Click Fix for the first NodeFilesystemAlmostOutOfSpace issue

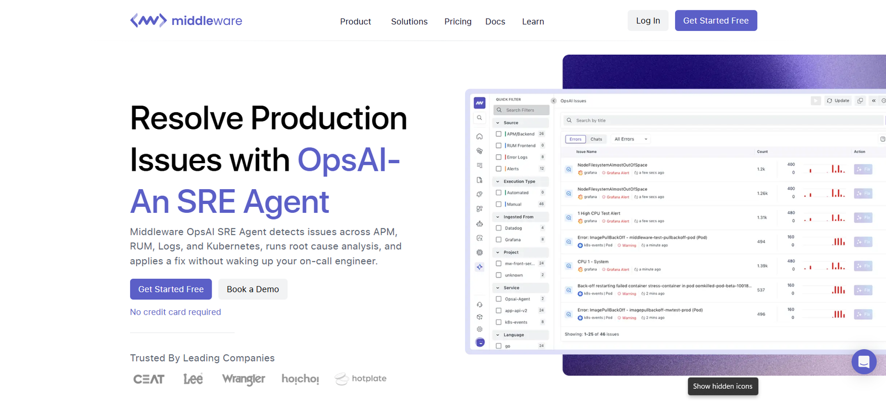point(863,169)
